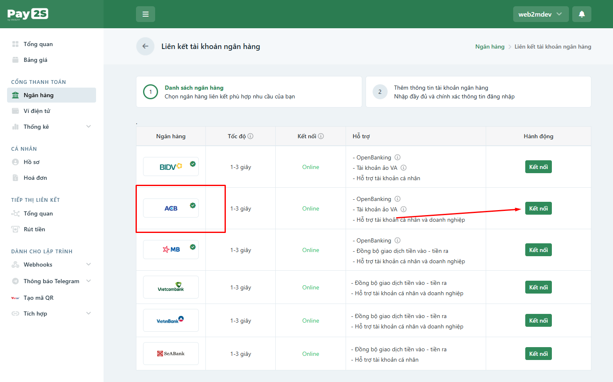Screen dimensions: 613x382
Task: Open the web2mdev account dropdown
Action: pos(541,14)
